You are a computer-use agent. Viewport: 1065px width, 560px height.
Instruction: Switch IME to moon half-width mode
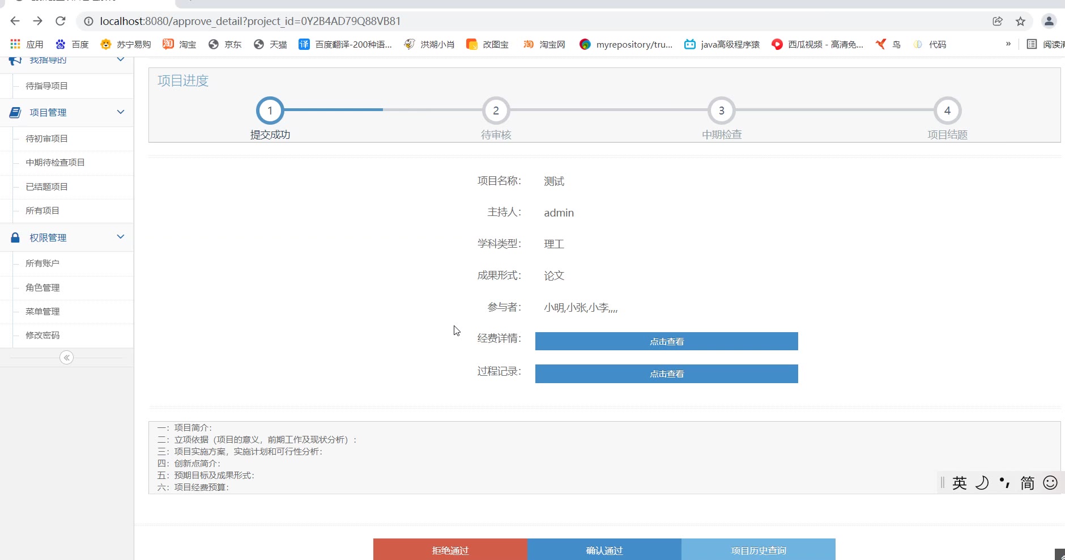pyautogui.click(x=982, y=482)
